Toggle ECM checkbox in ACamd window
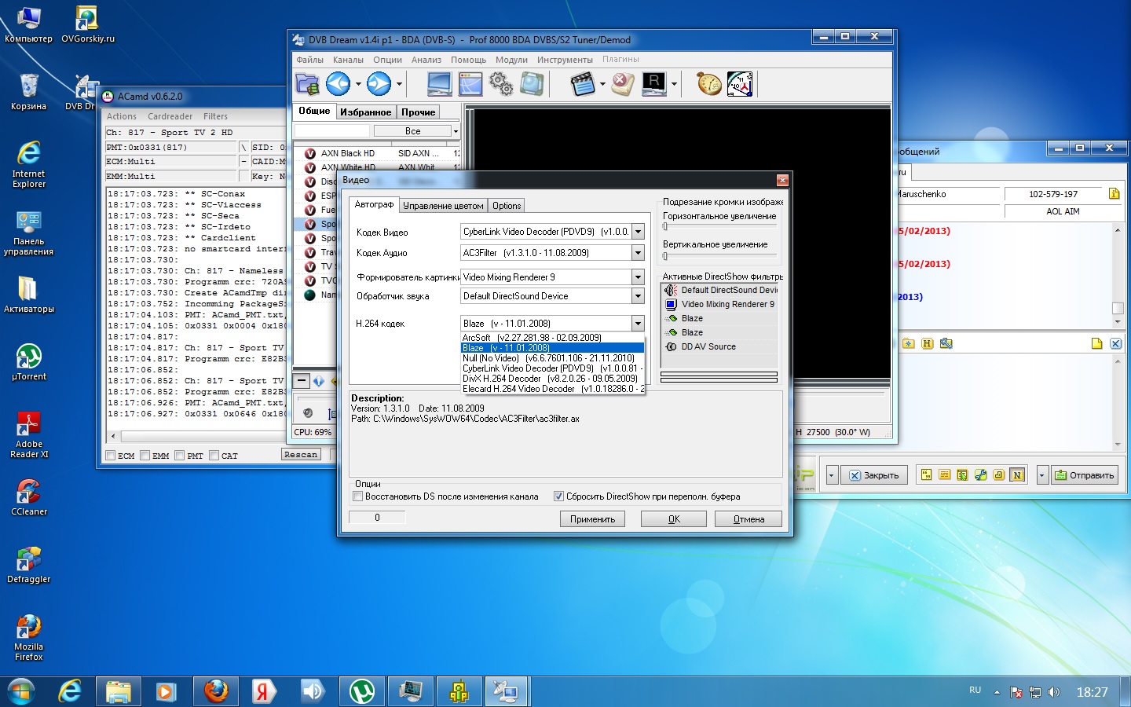Viewport: 1131px width, 707px height. [111, 456]
